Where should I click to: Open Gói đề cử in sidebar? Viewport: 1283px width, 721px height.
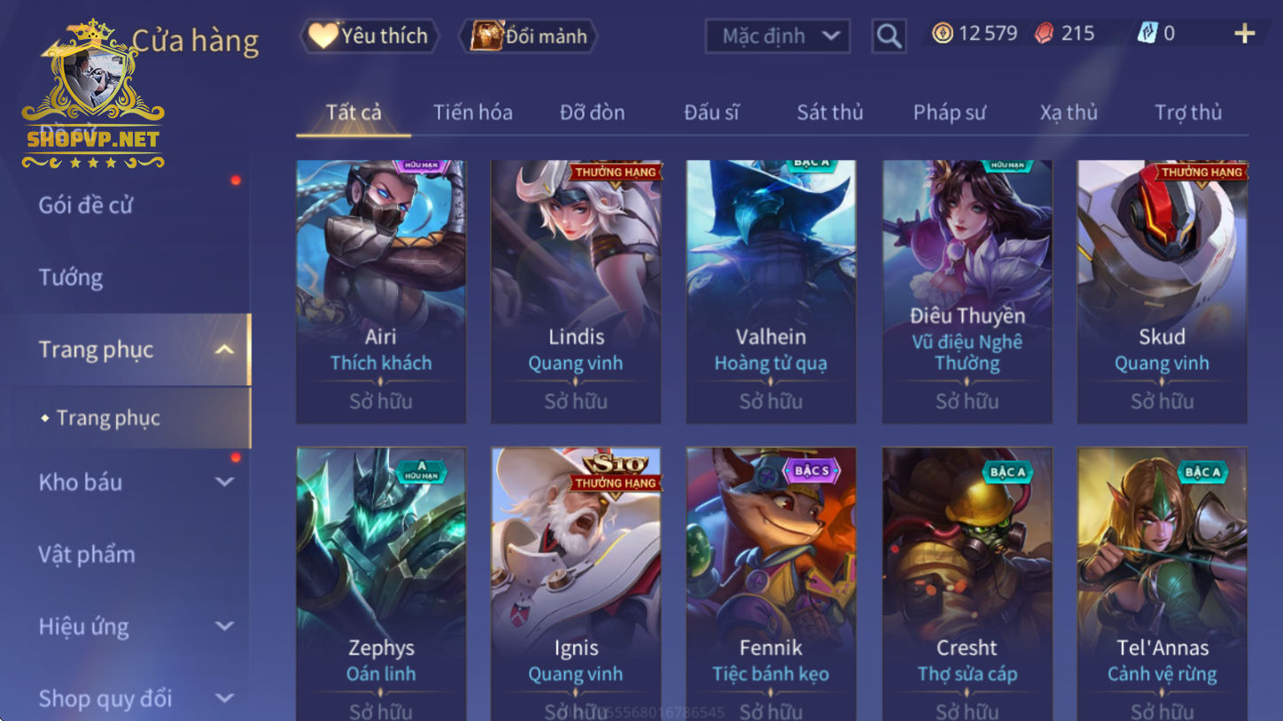click(86, 205)
